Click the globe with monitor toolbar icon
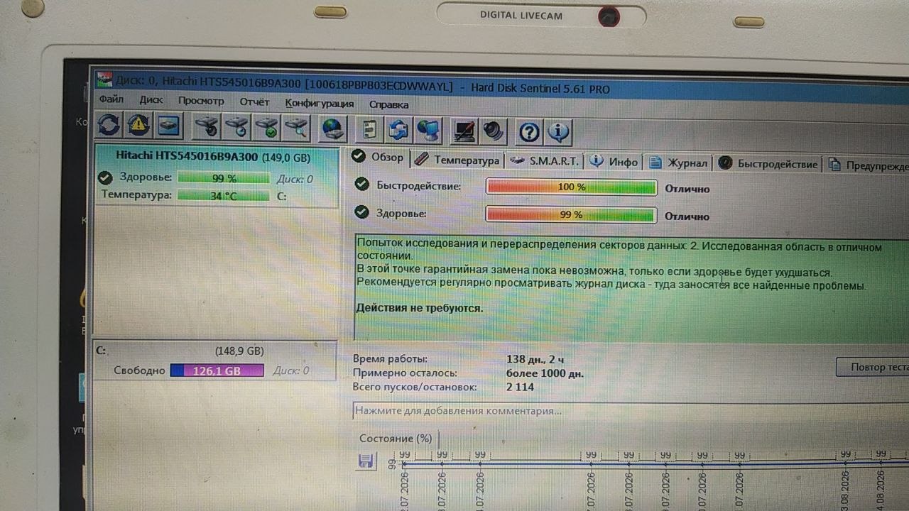The height and width of the screenshot is (511, 909). [428, 131]
